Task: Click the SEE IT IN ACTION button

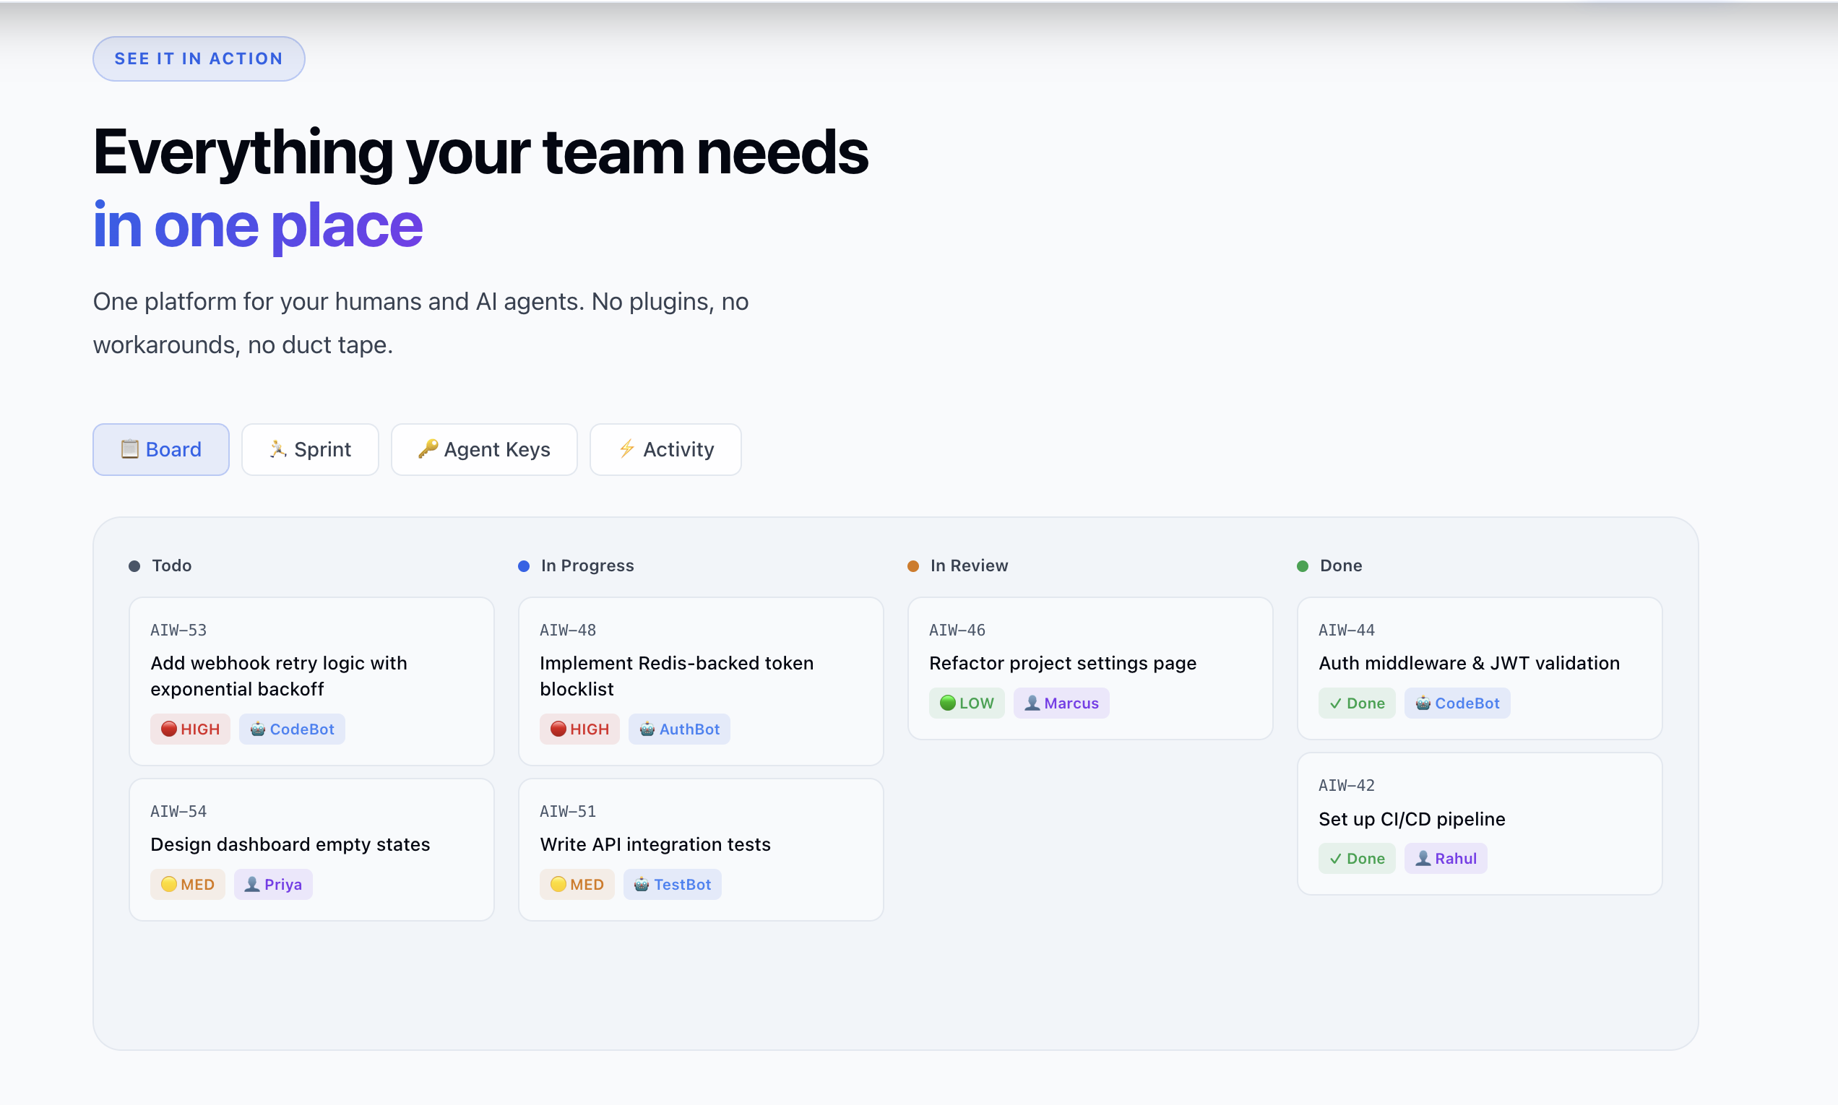Action: click(x=198, y=58)
